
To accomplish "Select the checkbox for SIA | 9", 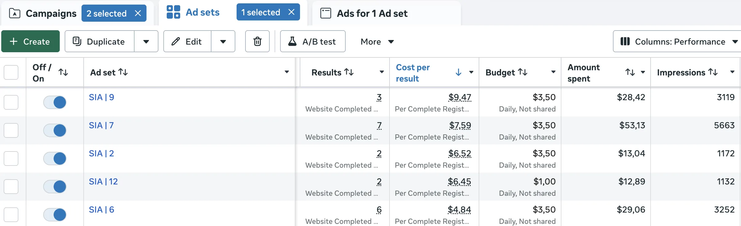I will tap(11, 102).
